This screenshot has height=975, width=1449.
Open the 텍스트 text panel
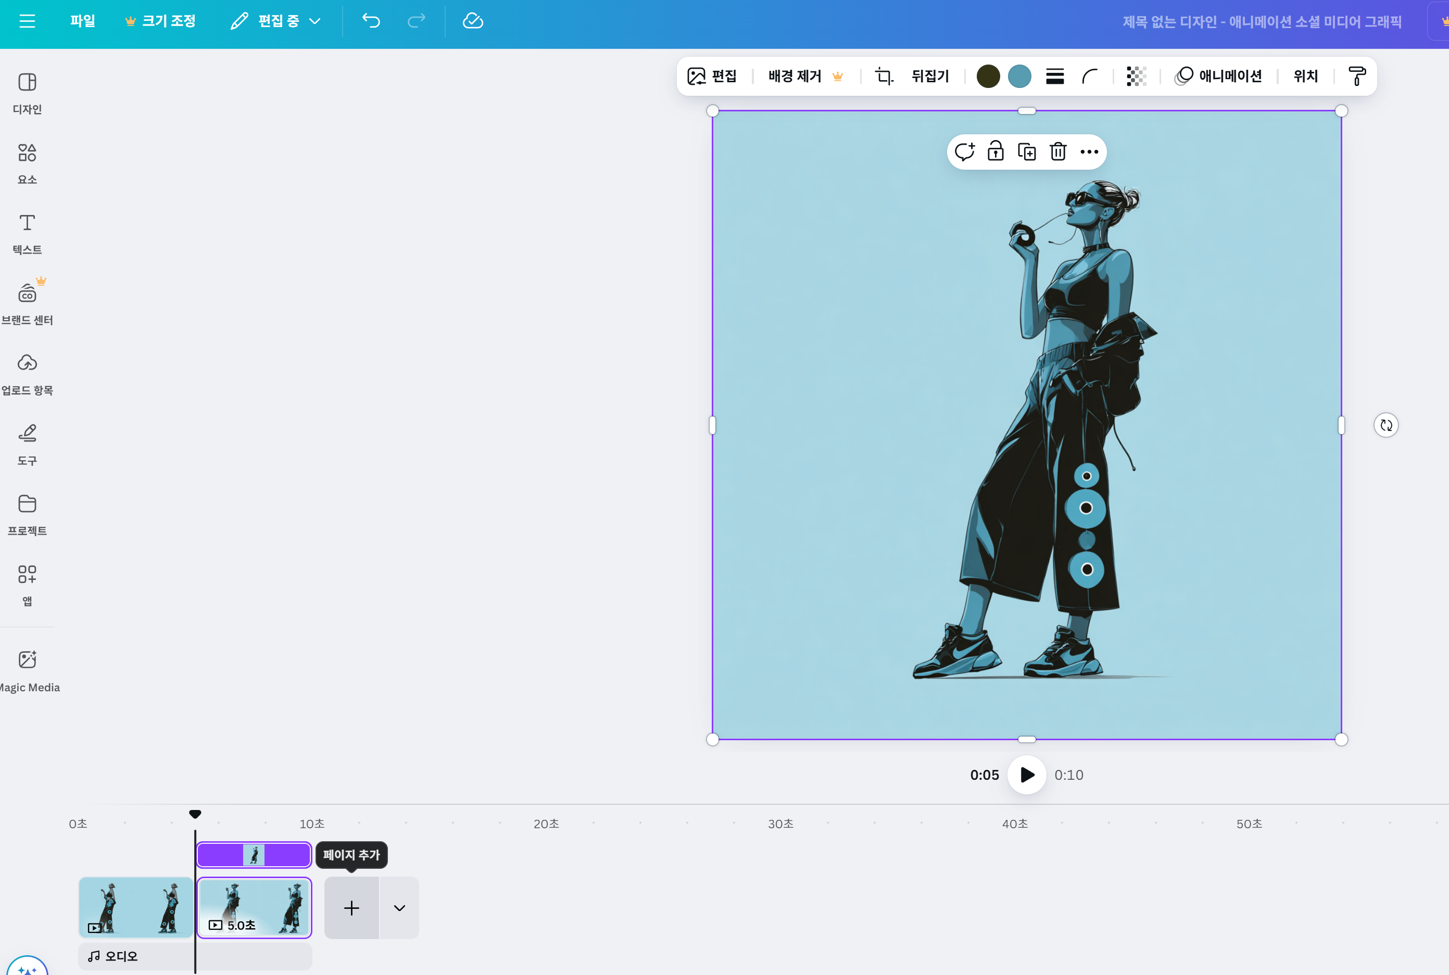pyautogui.click(x=28, y=234)
